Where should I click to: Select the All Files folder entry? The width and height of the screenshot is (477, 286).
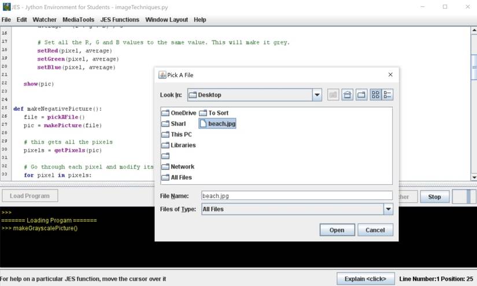click(177, 177)
